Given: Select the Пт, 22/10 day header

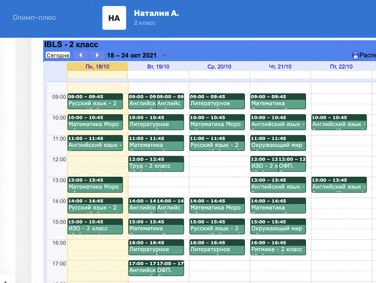Looking at the screenshot, I should tap(341, 66).
